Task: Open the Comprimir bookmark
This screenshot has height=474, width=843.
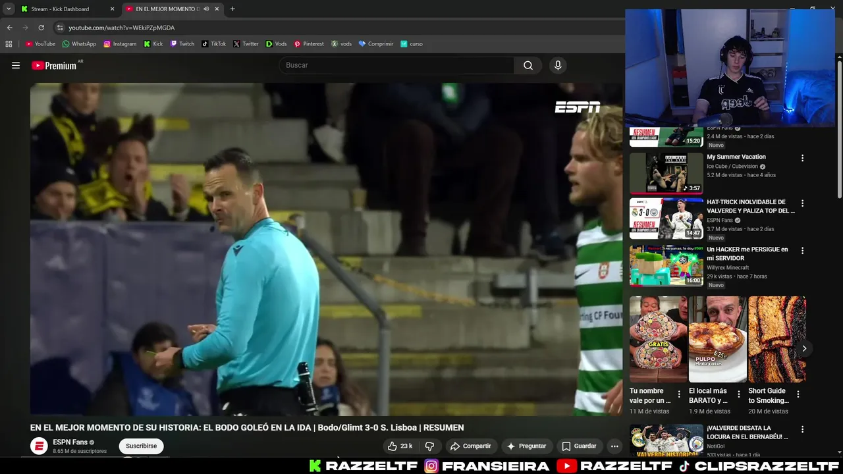Action: tap(375, 44)
